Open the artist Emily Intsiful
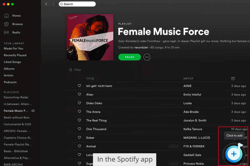 coord(192,94)
